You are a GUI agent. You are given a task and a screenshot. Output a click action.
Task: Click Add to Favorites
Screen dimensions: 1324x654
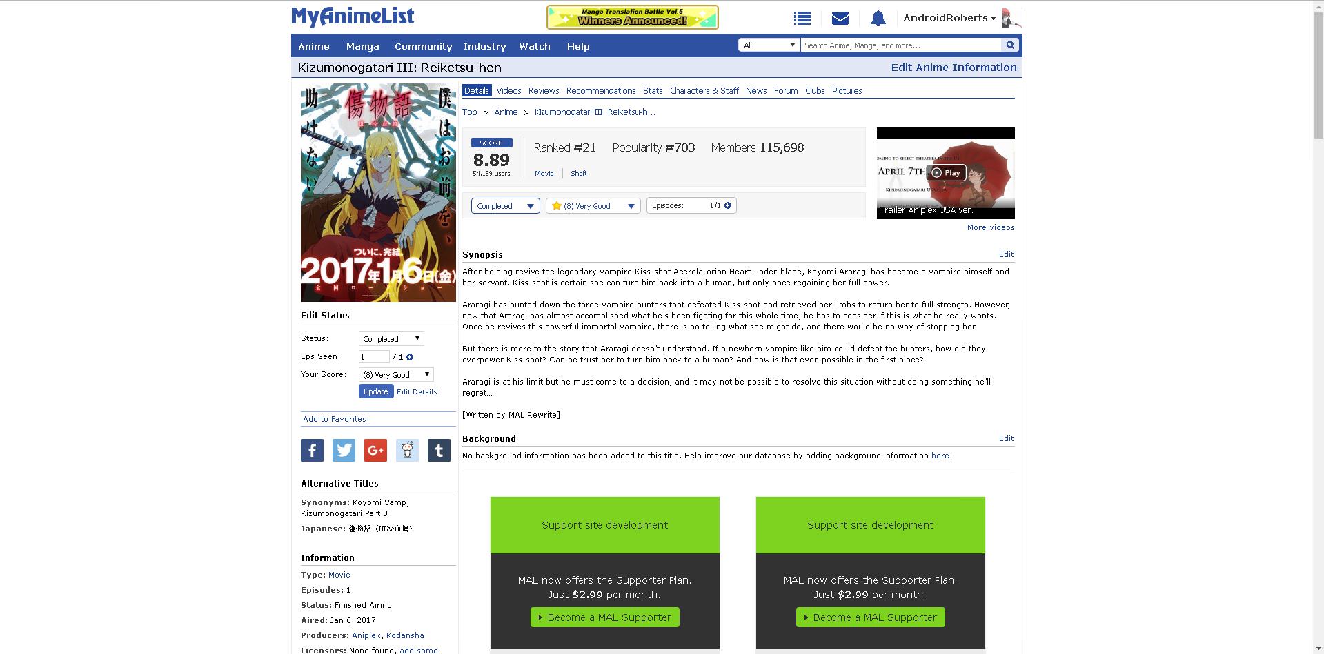click(335, 419)
